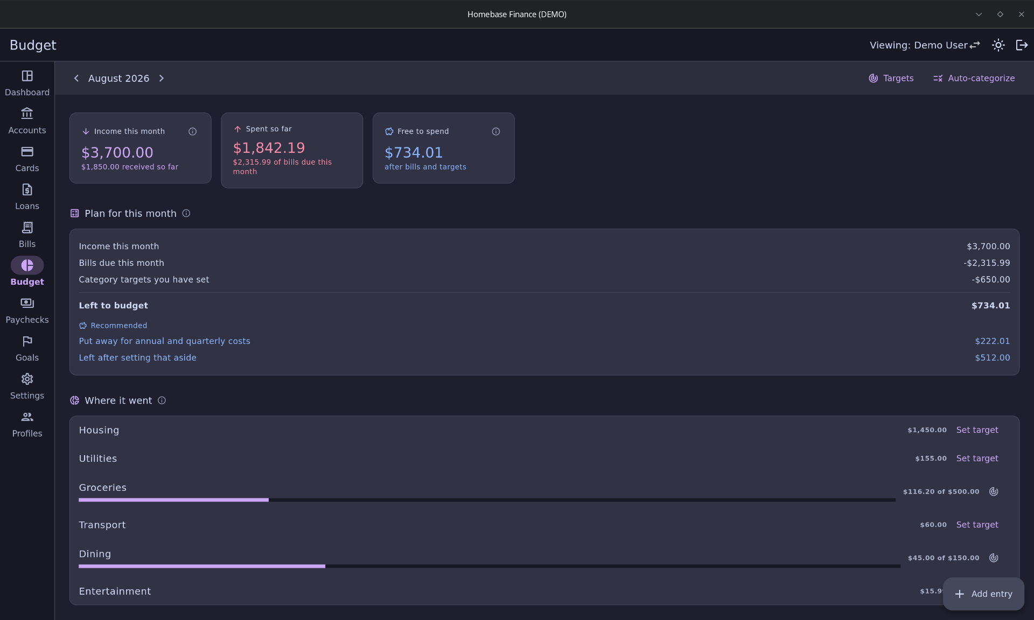Click 'Viewing: Demo User' label

pos(918,45)
